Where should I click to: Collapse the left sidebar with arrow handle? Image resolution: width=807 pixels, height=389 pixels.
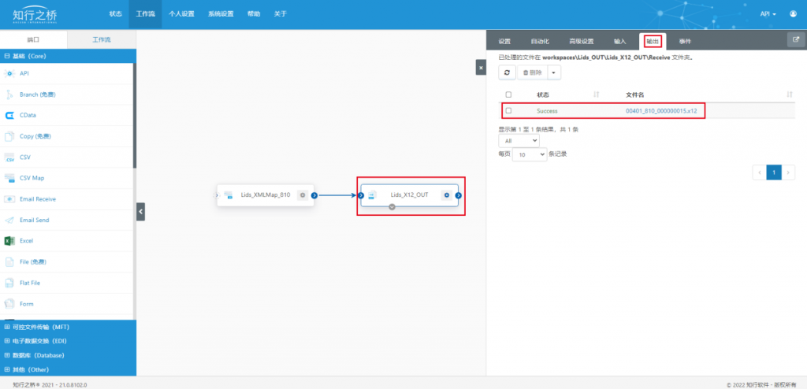140,212
